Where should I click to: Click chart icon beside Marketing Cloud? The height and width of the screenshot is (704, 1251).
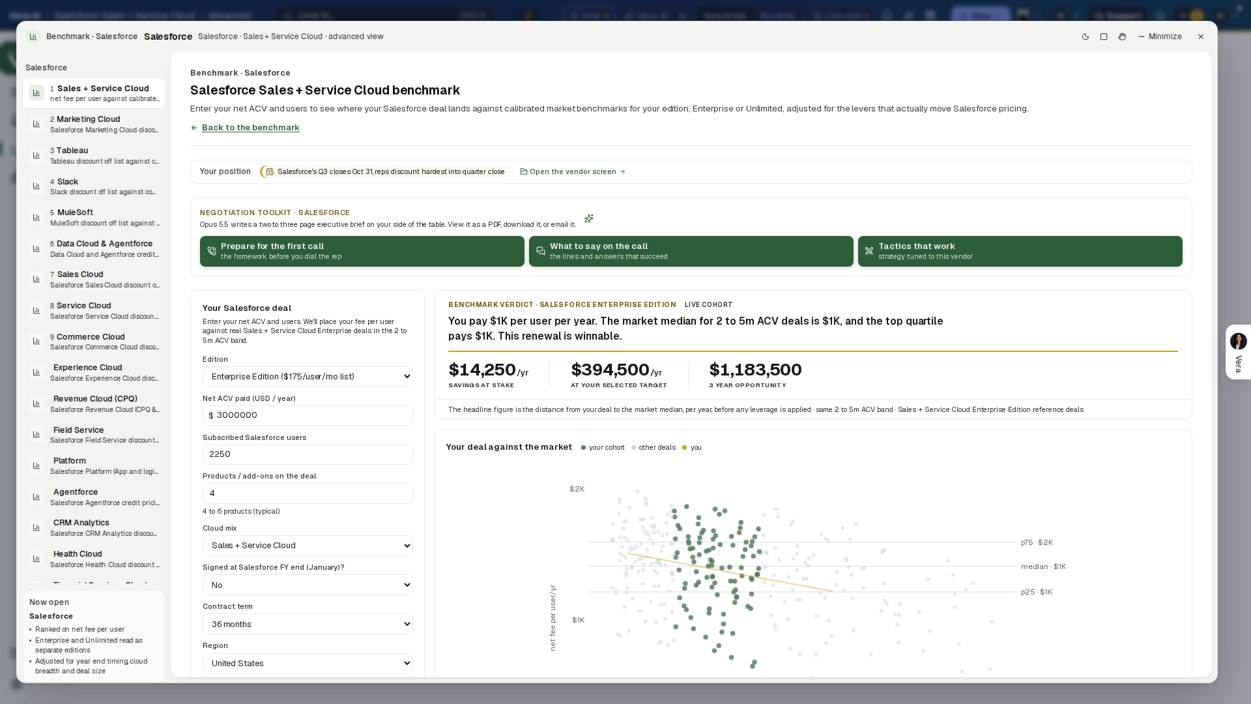click(36, 124)
